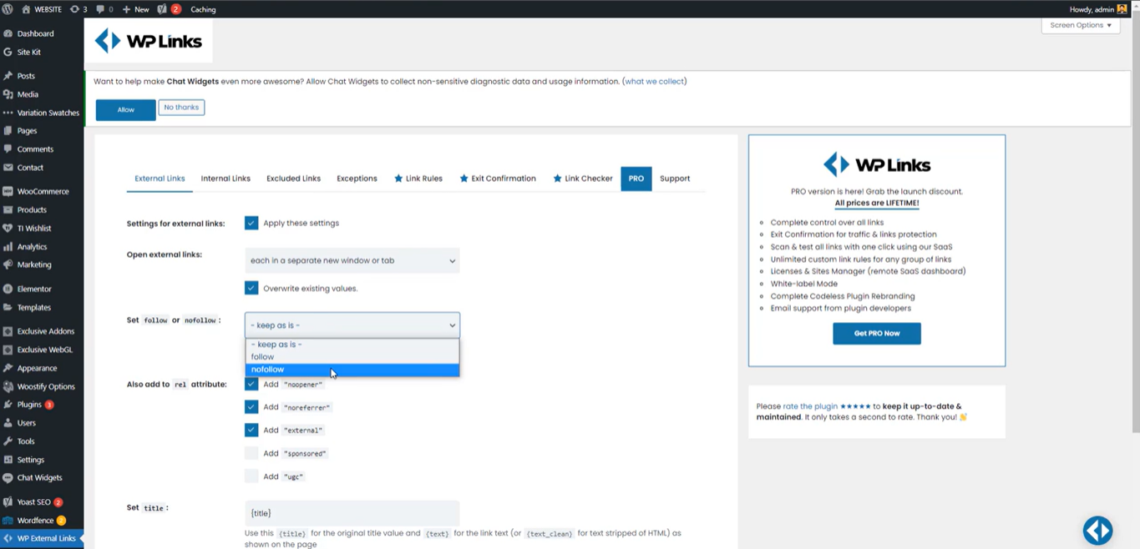Open the Open external links dropdown
1140x549 pixels.
(x=352, y=260)
